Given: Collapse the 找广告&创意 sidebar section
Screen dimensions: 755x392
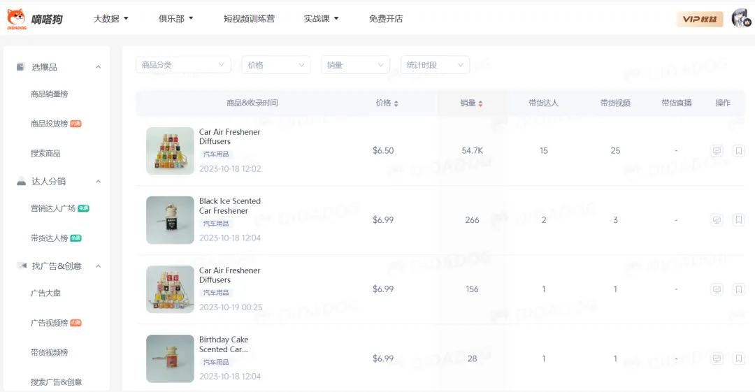Looking at the screenshot, I should coord(99,266).
